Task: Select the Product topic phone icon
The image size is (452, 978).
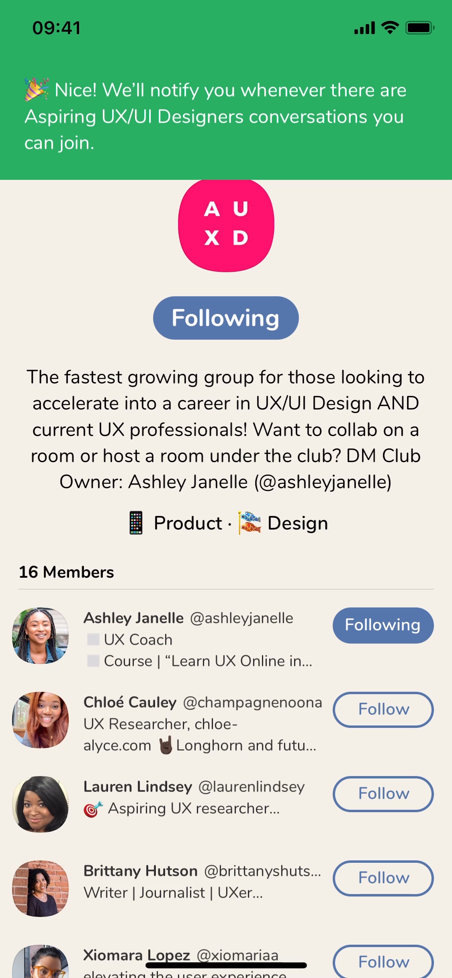Action: coord(136,523)
